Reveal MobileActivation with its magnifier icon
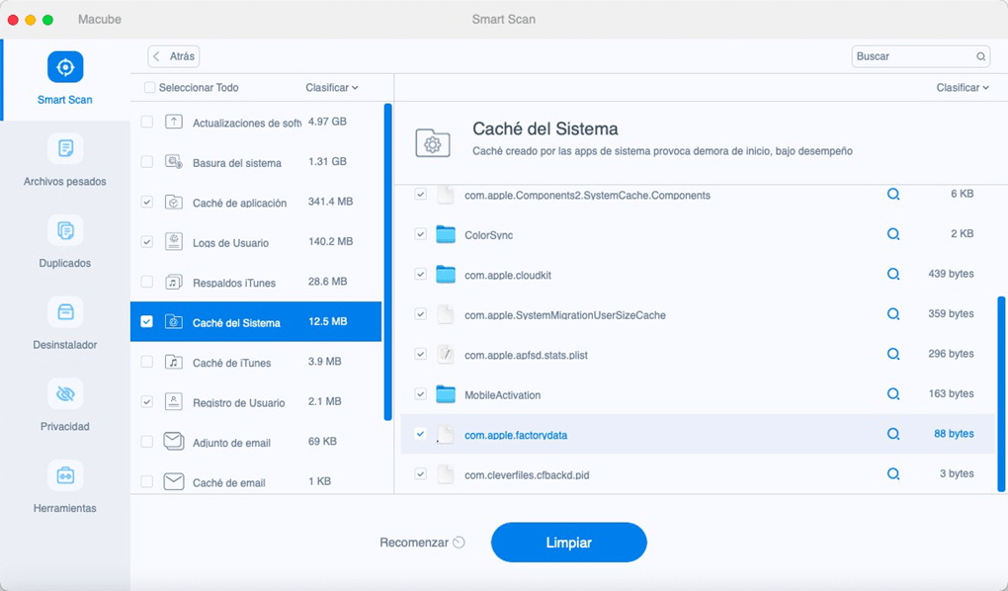This screenshot has height=591, width=1008. pyautogui.click(x=893, y=393)
